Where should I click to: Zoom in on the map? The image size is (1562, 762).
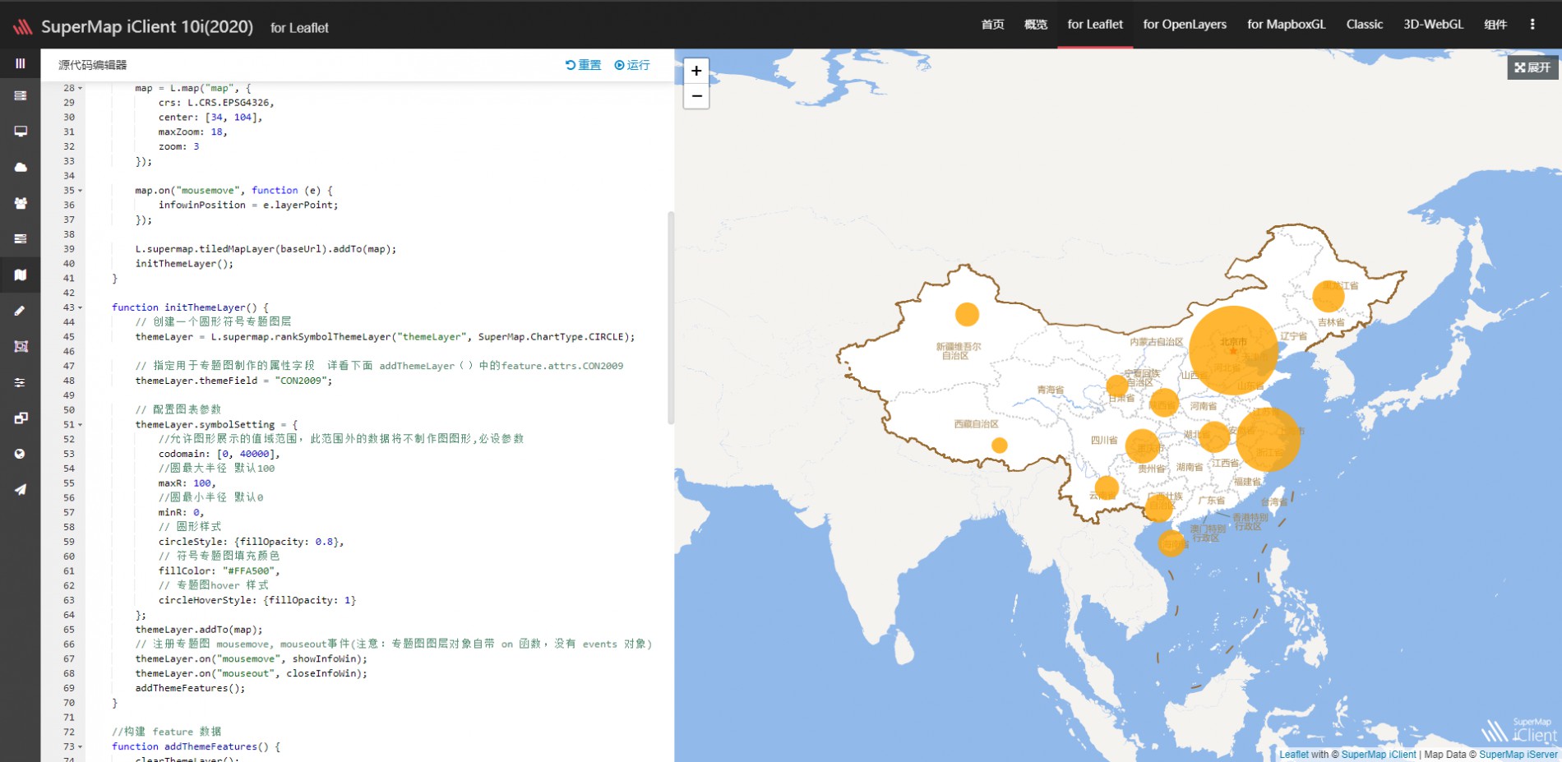[x=696, y=71]
